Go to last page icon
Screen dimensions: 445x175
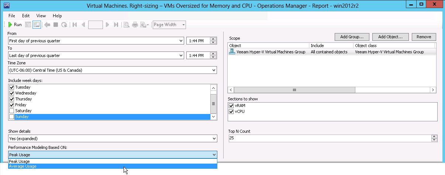pyautogui.click(x=116, y=25)
